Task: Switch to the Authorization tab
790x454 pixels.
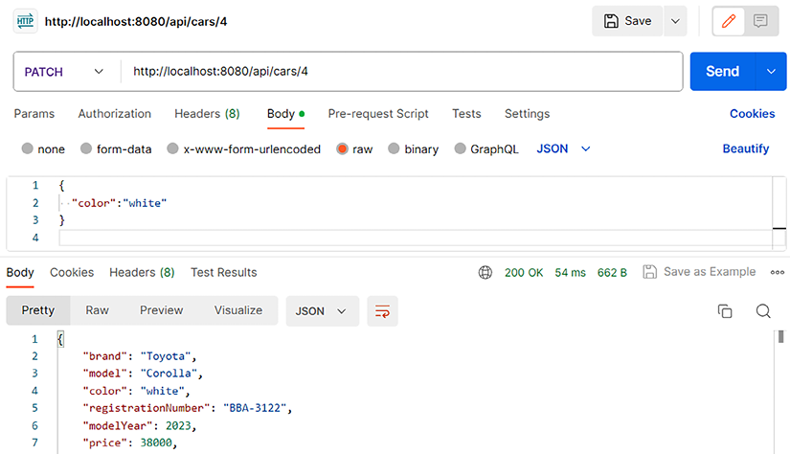Action: coord(114,114)
